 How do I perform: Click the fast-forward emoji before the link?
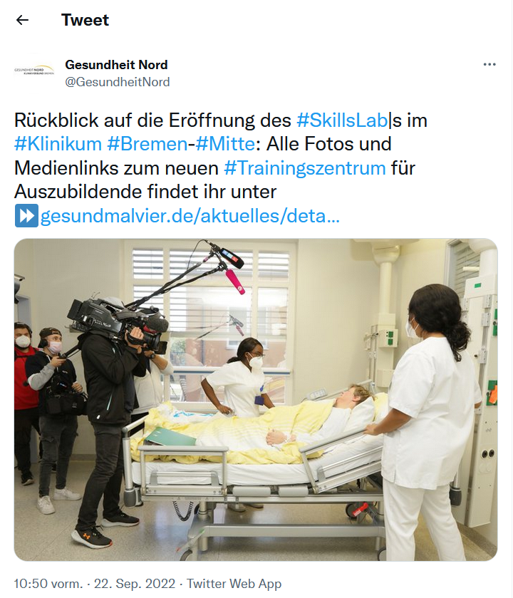tap(26, 215)
